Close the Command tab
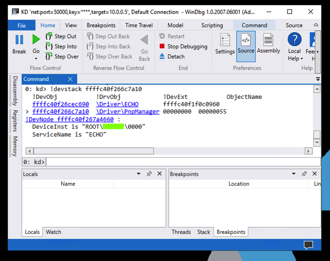This screenshot has height=261, width=330. [x=70, y=79]
